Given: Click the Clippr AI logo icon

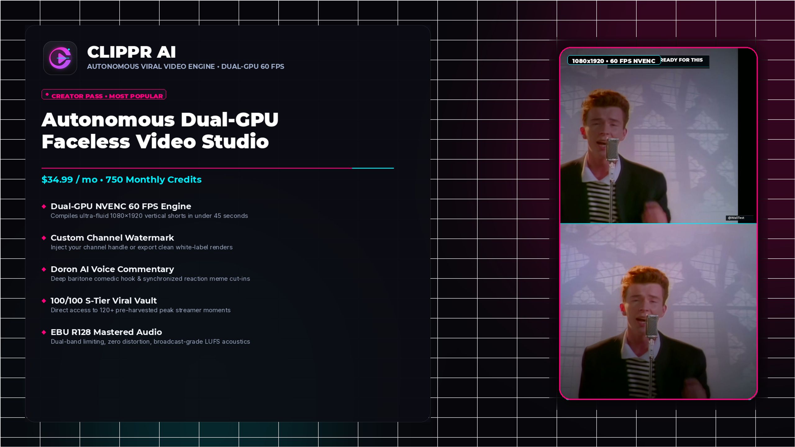Looking at the screenshot, I should [x=60, y=58].
